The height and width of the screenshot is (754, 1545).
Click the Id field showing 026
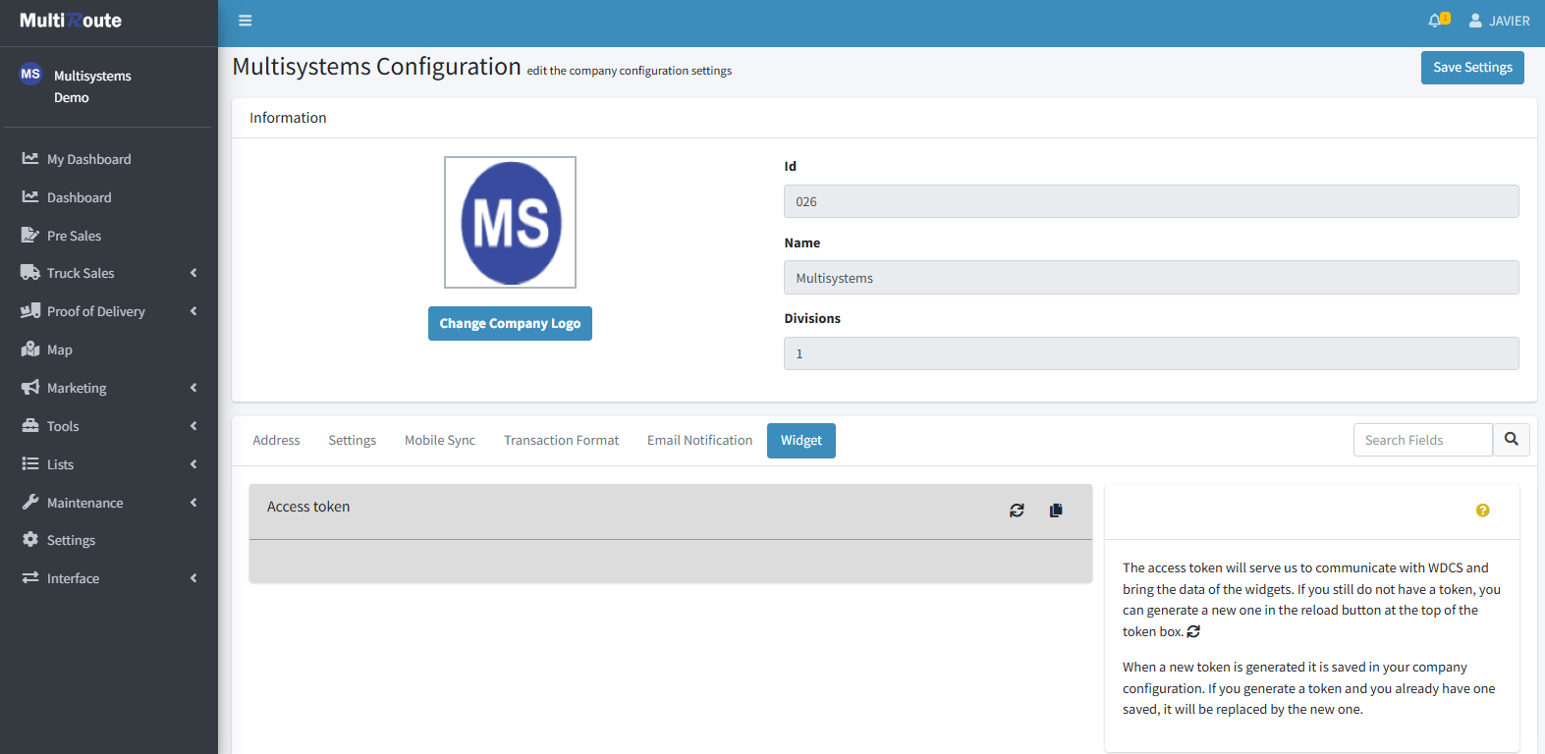1151,201
